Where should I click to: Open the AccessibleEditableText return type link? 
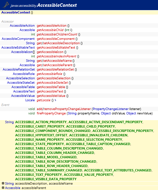(18, 48)
